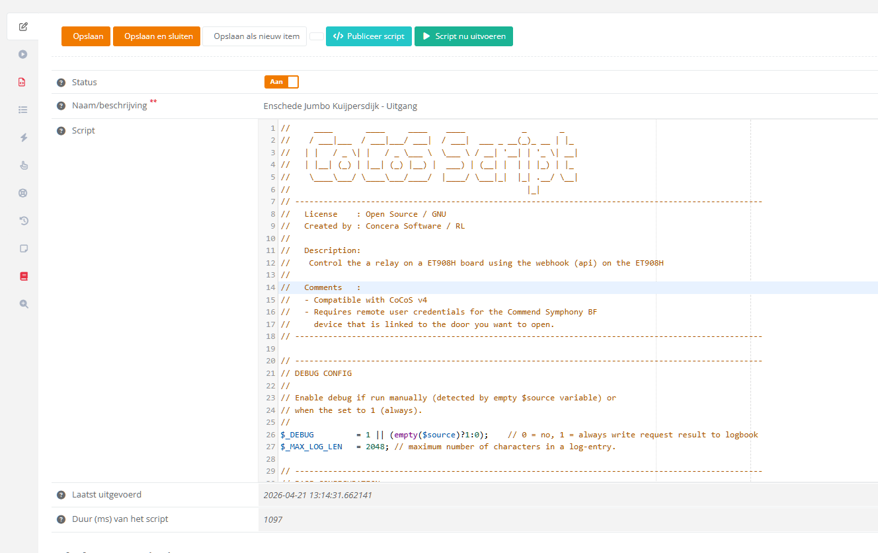Open the edit pencil tab in sidebar
878x553 pixels.
[23, 27]
